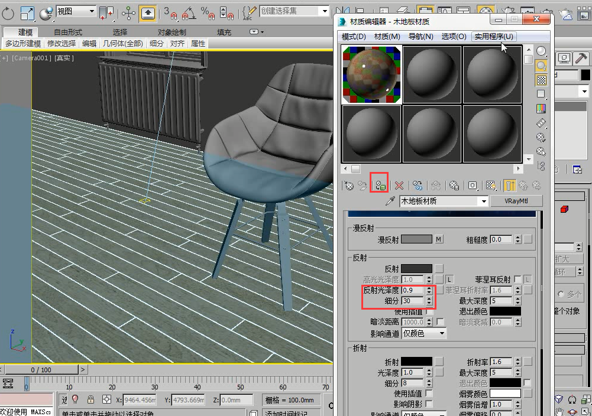Open the 模式(D) menu
Screen dimensions: 592x416
click(354, 37)
